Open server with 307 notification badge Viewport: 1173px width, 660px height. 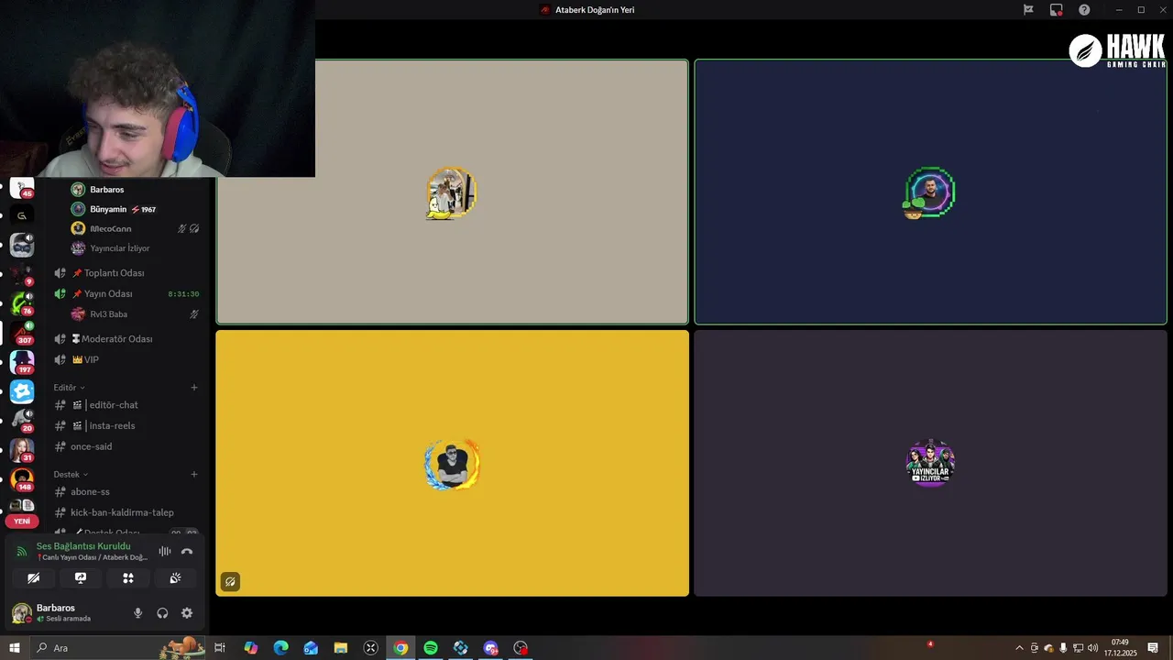coord(22,333)
